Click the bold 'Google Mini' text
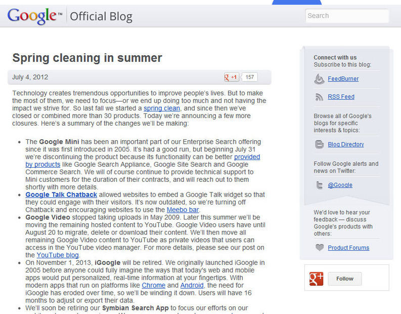Viewport: 401px width, 314px height. click(59, 142)
